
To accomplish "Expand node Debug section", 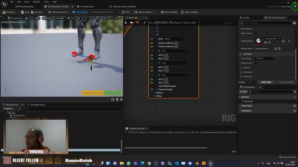I will tap(155, 96).
